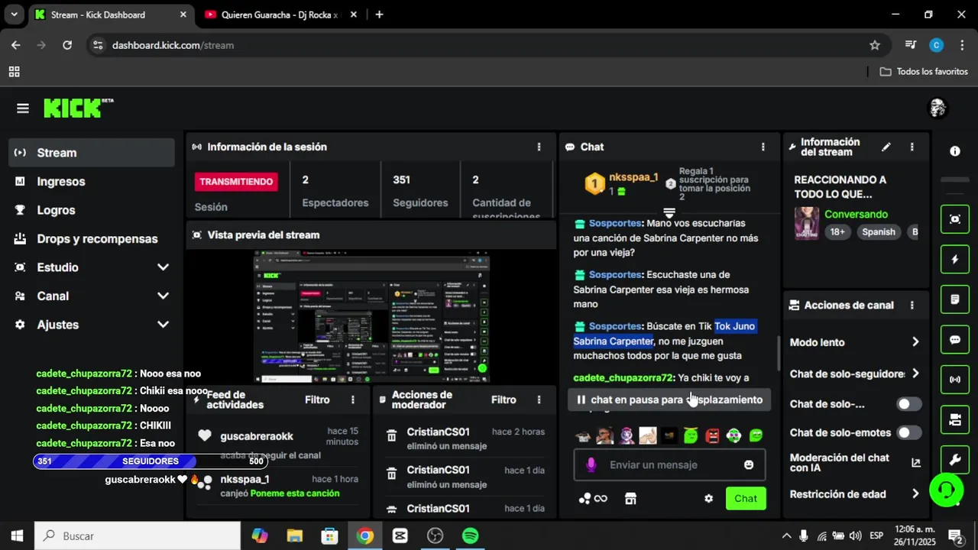Open the hamburger menu next to KICK logo
Image resolution: width=978 pixels, height=550 pixels.
(x=23, y=108)
